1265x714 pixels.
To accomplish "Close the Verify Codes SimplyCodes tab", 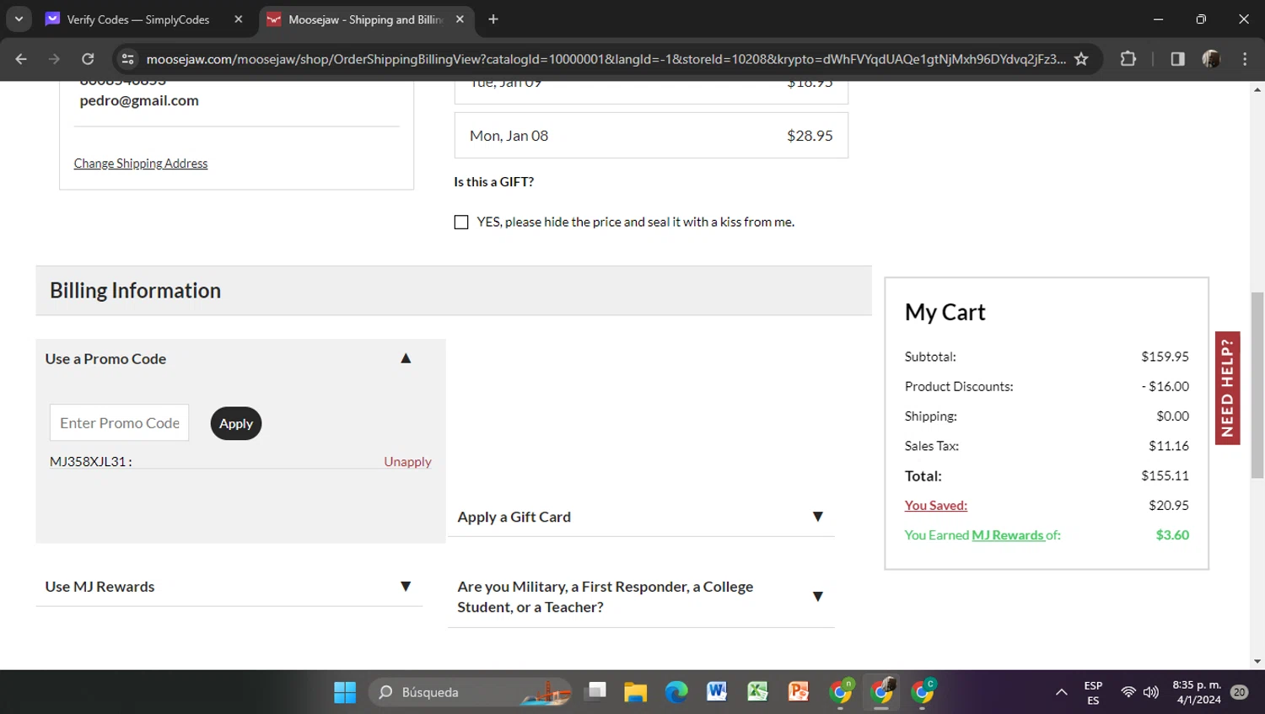I will [239, 19].
